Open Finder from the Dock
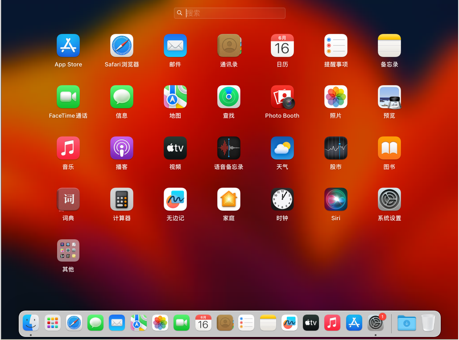Viewport: 459px width, 340px height. (31, 323)
